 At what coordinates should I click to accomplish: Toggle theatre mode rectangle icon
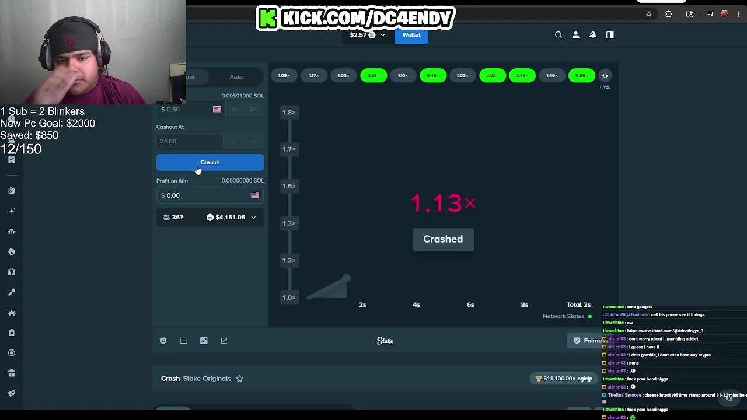pos(183,341)
